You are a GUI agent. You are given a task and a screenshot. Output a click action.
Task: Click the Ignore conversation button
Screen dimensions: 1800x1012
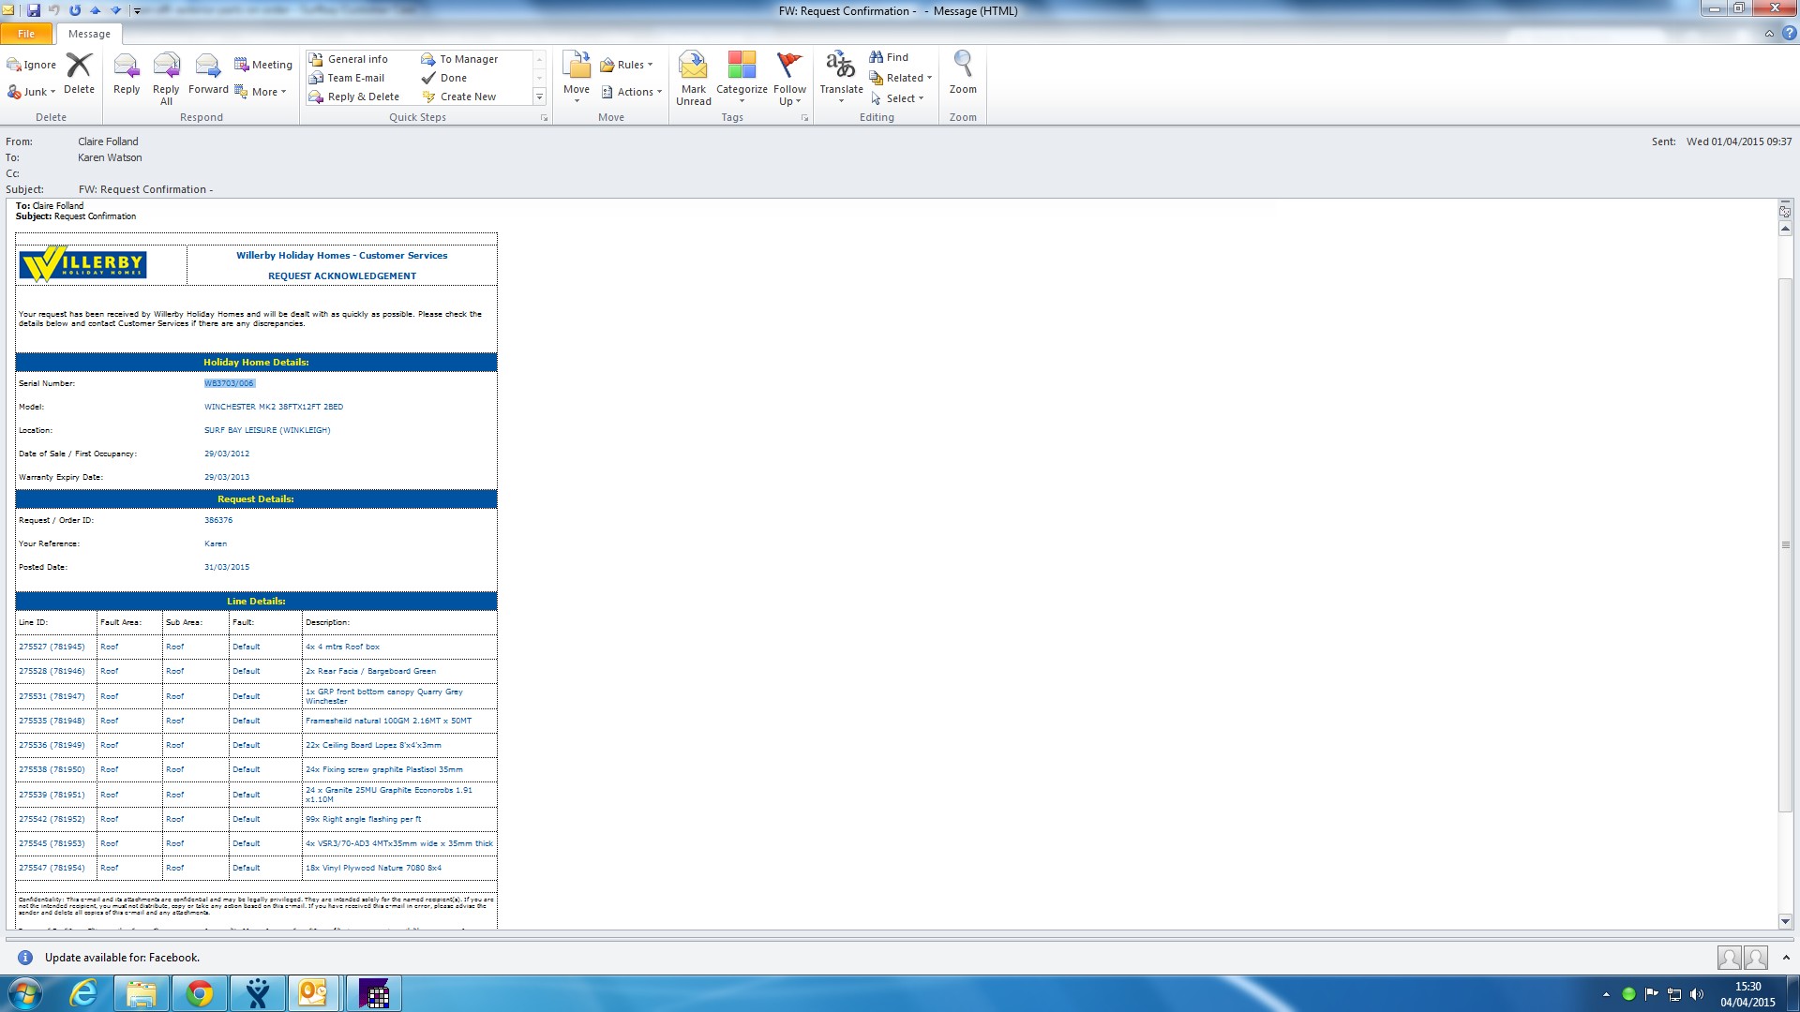(x=32, y=65)
